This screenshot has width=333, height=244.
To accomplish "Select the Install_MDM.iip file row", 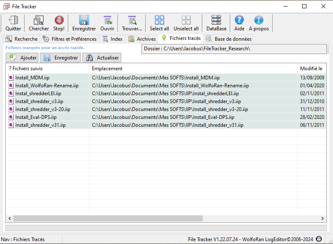I will [x=32, y=78].
